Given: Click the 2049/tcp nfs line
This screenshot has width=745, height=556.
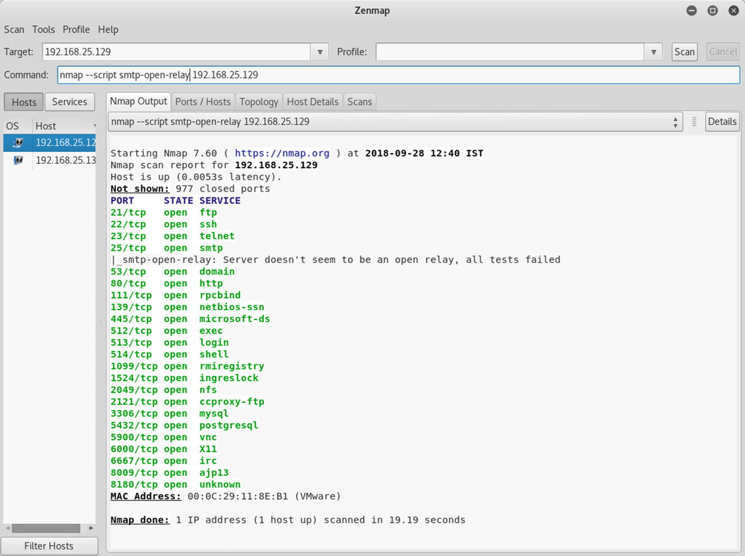Looking at the screenshot, I should click(164, 390).
